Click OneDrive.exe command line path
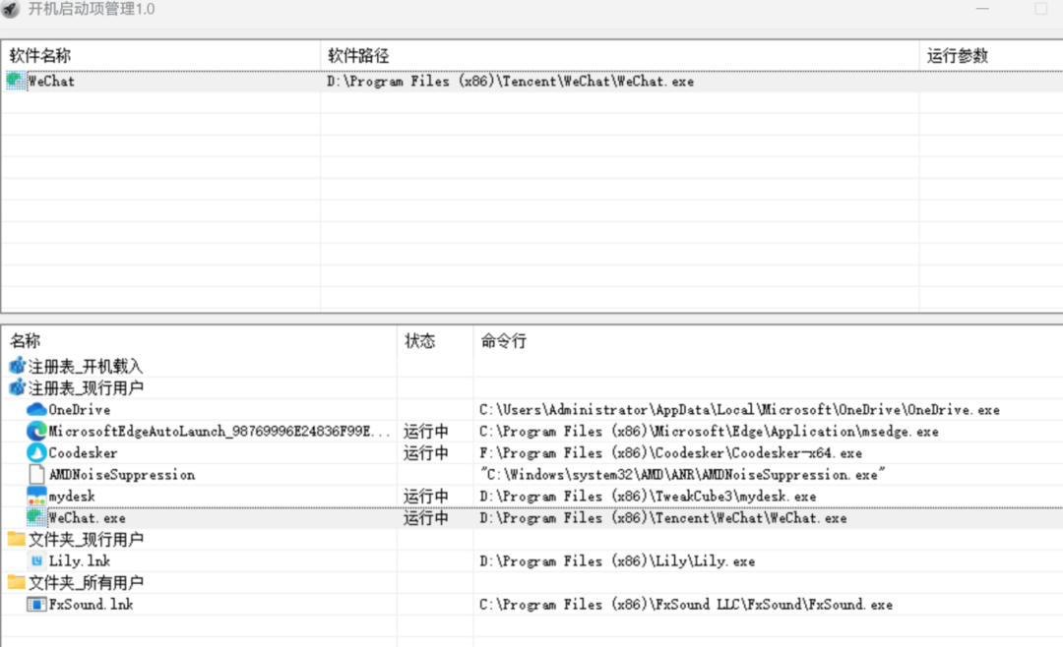This screenshot has width=1063, height=647. coord(739,410)
